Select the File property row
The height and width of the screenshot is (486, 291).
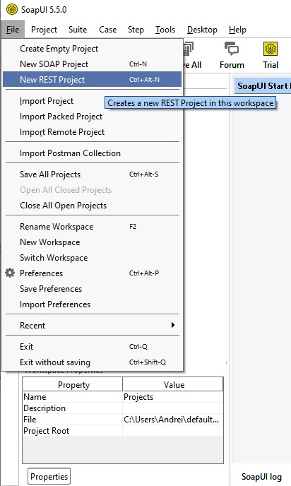pyautogui.click(x=123, y=420)
